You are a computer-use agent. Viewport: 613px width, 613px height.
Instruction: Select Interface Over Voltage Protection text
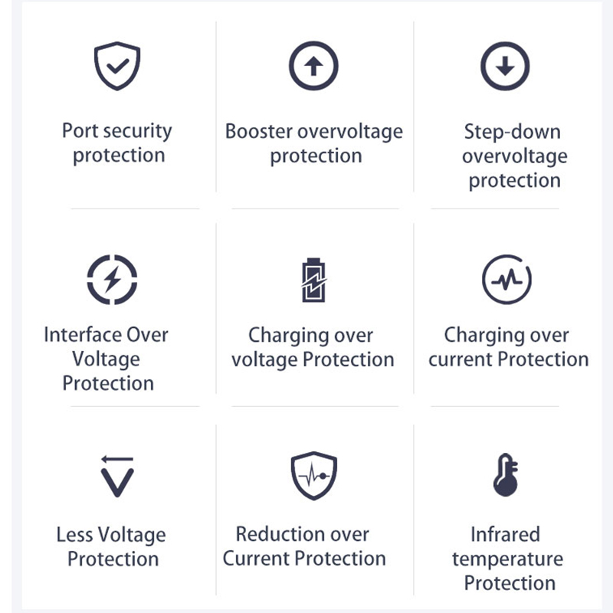[107, 359]
